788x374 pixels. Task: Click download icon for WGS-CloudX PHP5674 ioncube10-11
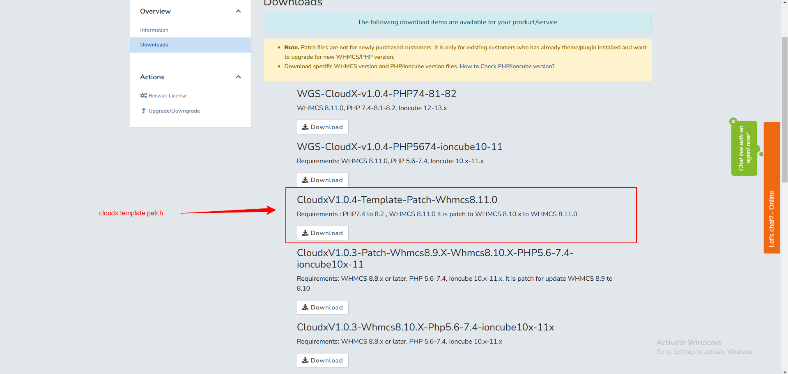point(305,180)
